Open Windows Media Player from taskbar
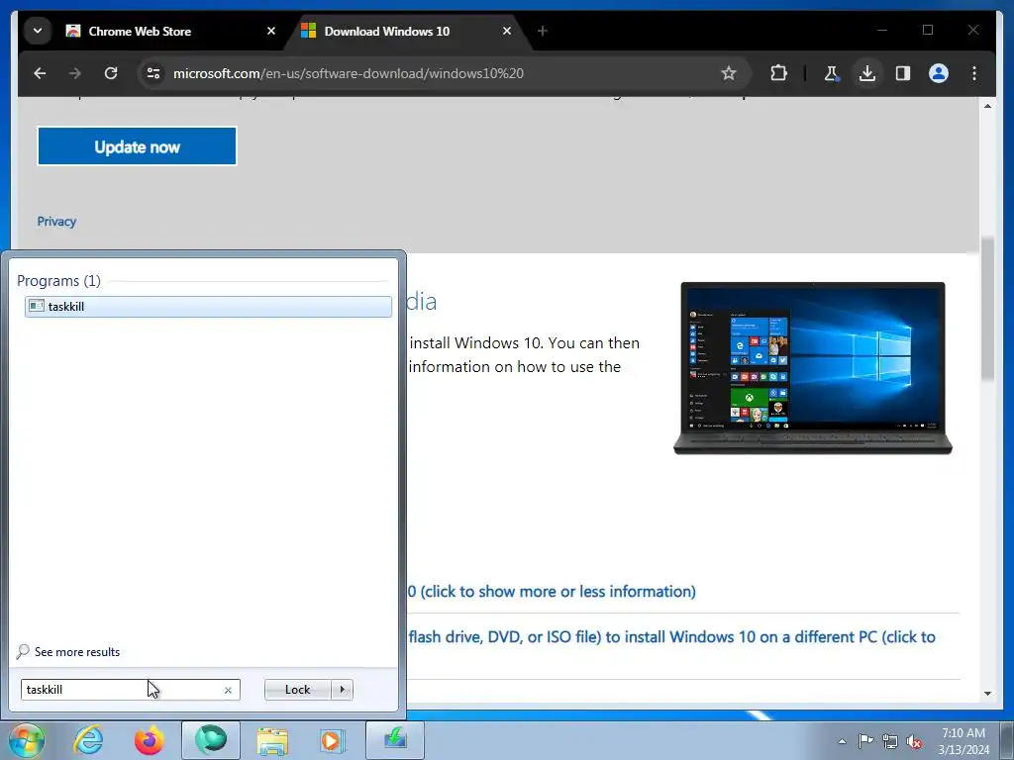 (333, 740)
